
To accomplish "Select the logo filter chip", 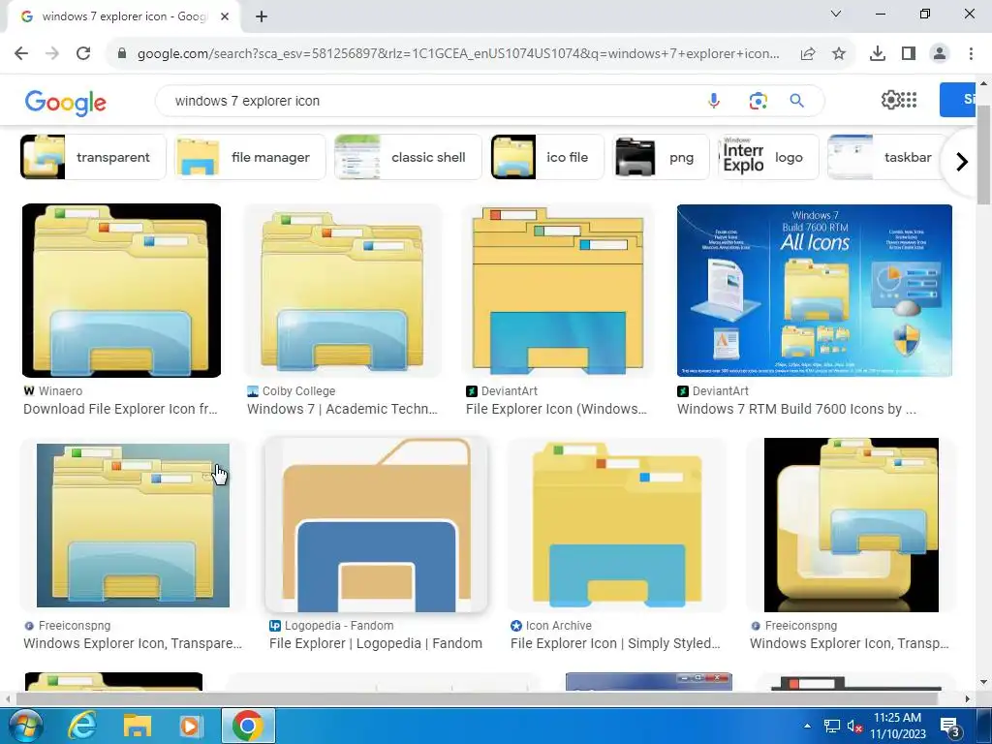I will [x=768, y=157].
